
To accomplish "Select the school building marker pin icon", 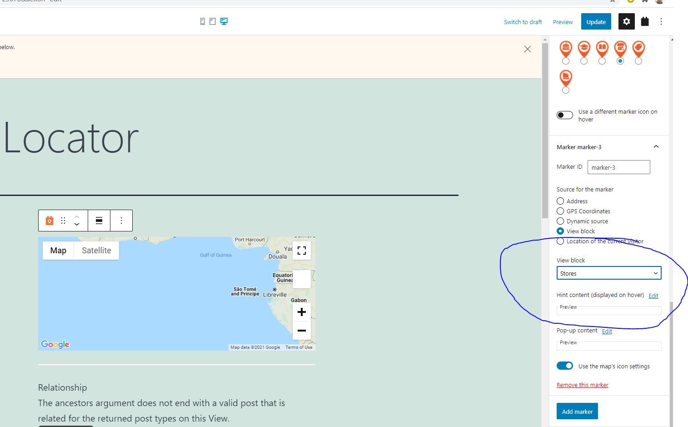I will tap(566, 48).
